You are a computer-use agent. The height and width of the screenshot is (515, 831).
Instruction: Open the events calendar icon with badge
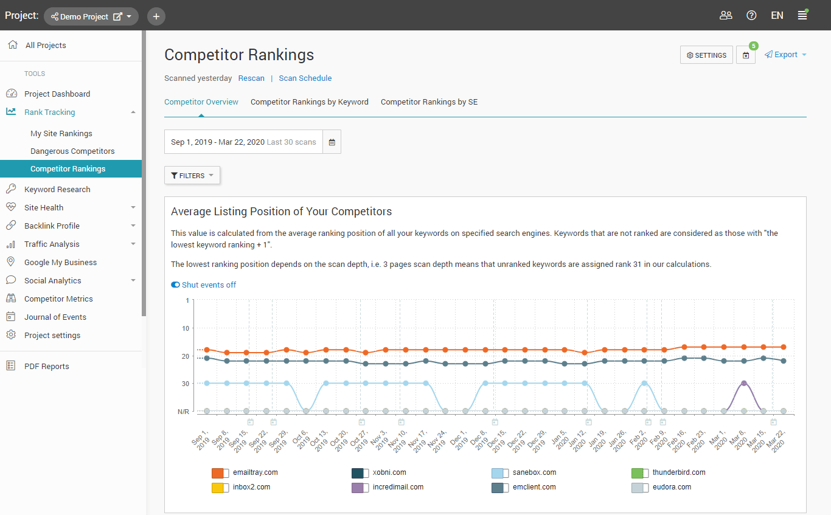click(x=746, y=55)
